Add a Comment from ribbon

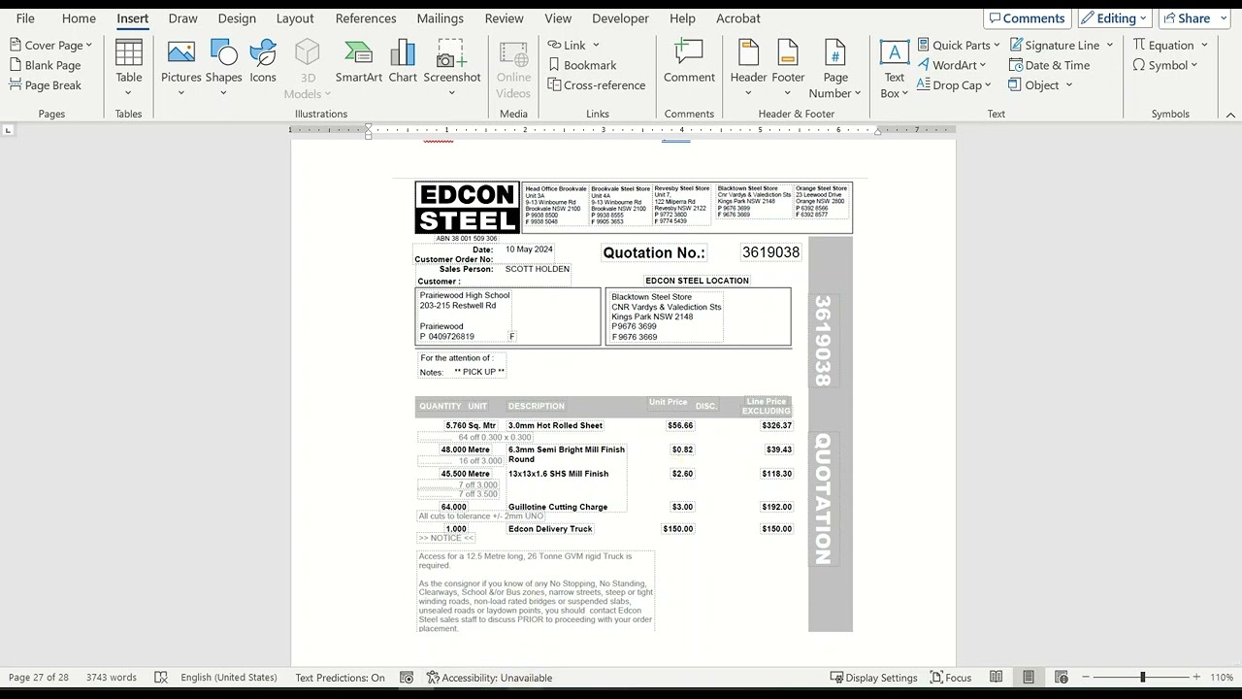[689, 61]
